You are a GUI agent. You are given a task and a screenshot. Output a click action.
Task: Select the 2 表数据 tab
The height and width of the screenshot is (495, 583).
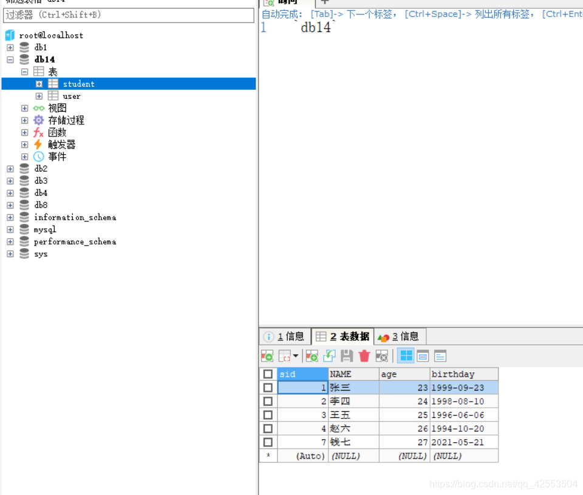(x=343, y=337)
